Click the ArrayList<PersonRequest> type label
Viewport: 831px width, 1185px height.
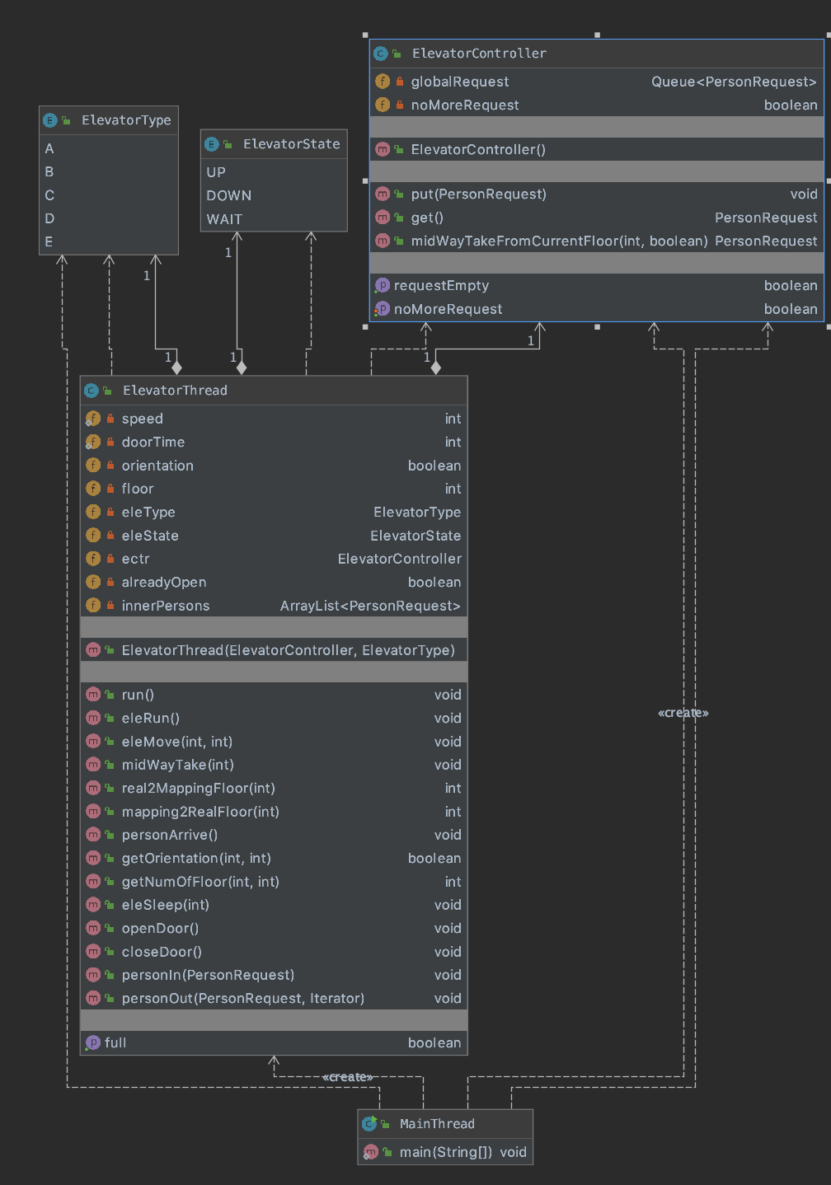(370, 606)
